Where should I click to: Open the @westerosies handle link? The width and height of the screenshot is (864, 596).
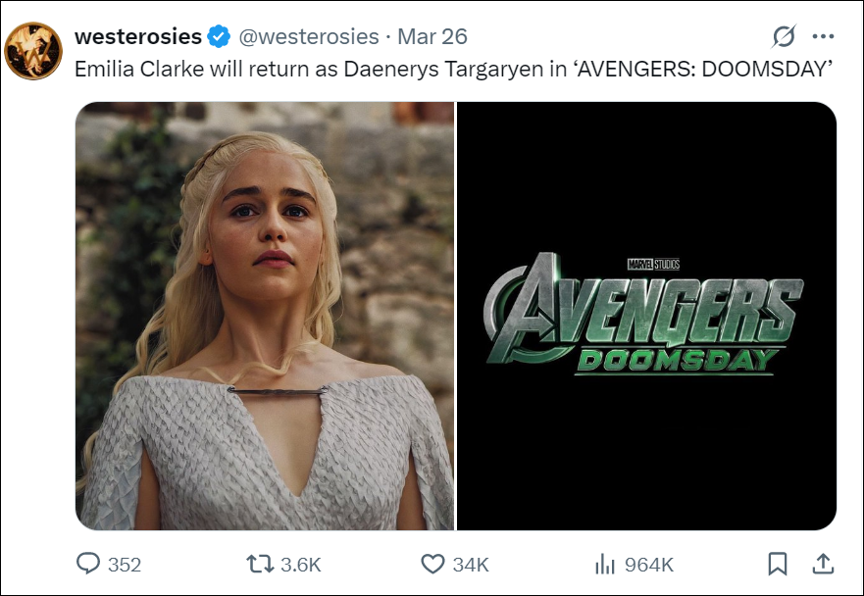click(309, 37)
